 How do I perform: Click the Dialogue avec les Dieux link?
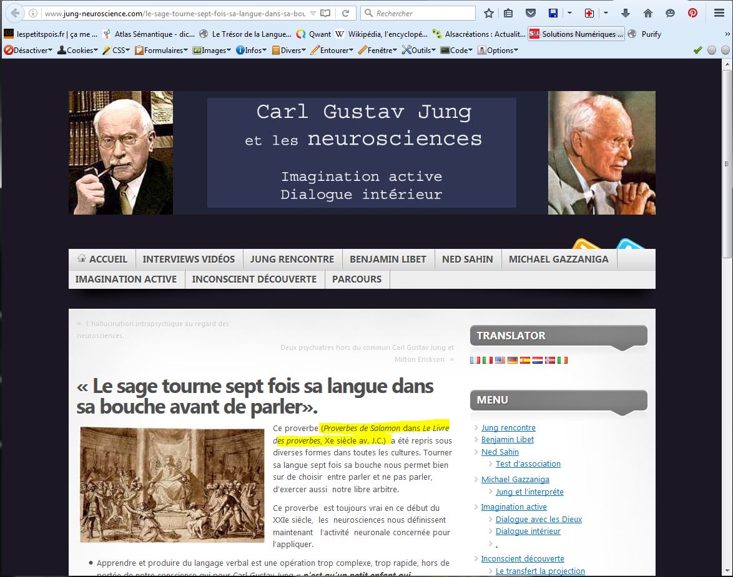point(538,519)
